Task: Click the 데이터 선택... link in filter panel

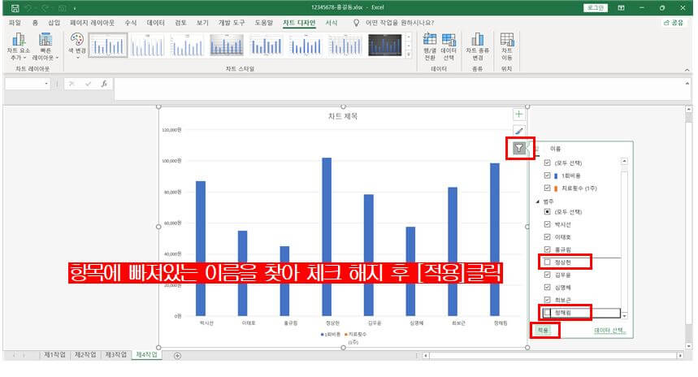Action: 610,330
